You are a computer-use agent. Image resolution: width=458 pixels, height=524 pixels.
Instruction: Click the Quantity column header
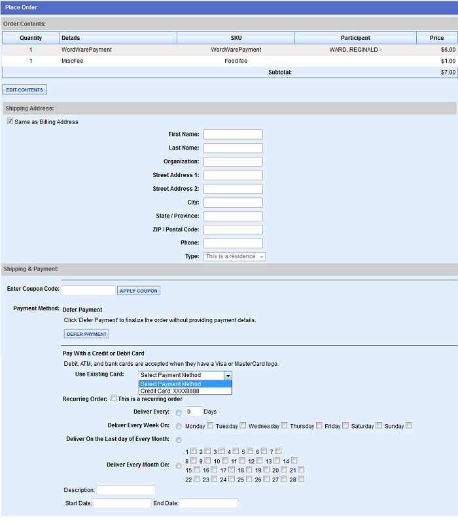point(31,38)
